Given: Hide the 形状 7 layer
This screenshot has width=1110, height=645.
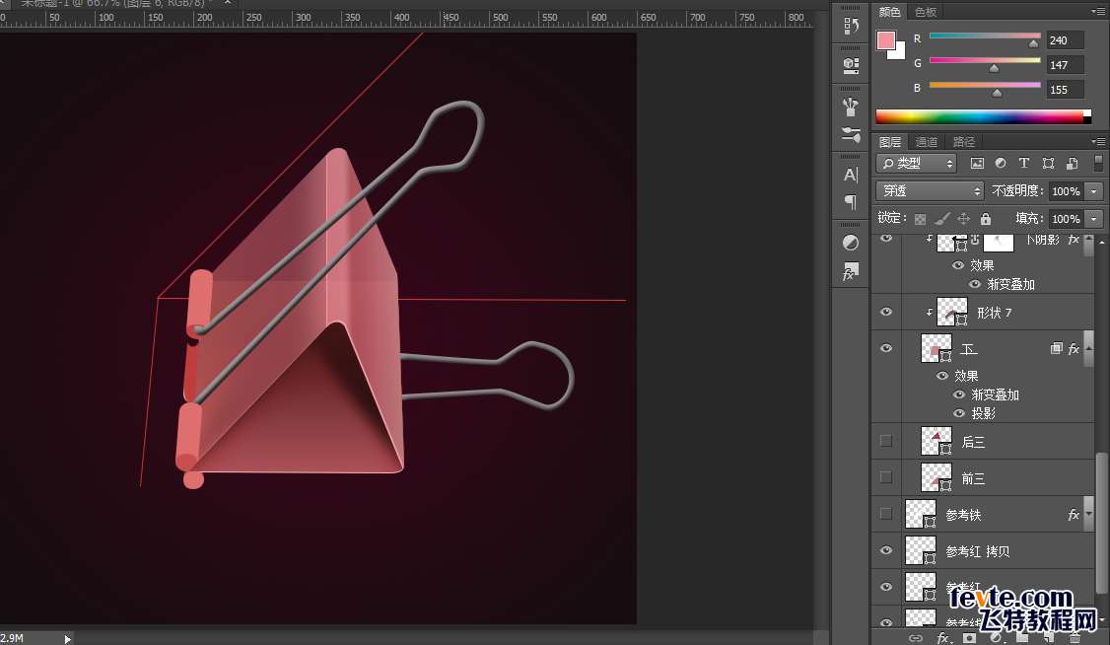Looking at the screenshot, I should 885,313.
